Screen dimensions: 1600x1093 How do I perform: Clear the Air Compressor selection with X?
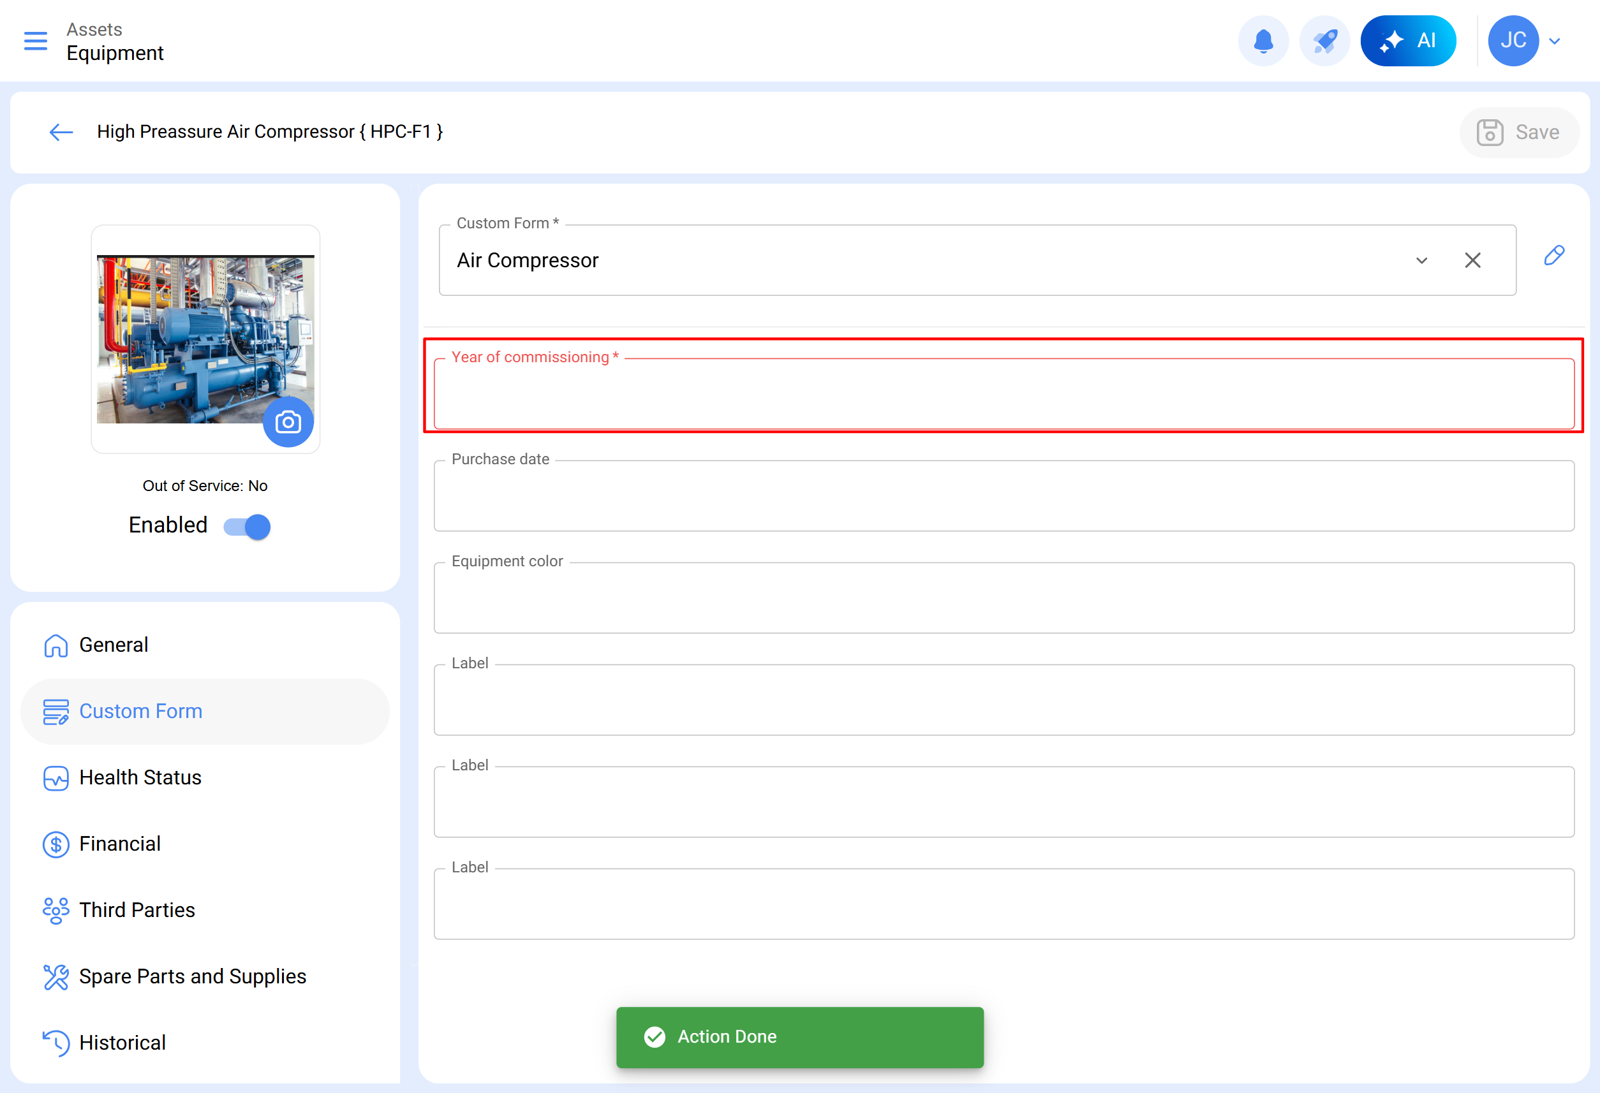coord(1472,260)
